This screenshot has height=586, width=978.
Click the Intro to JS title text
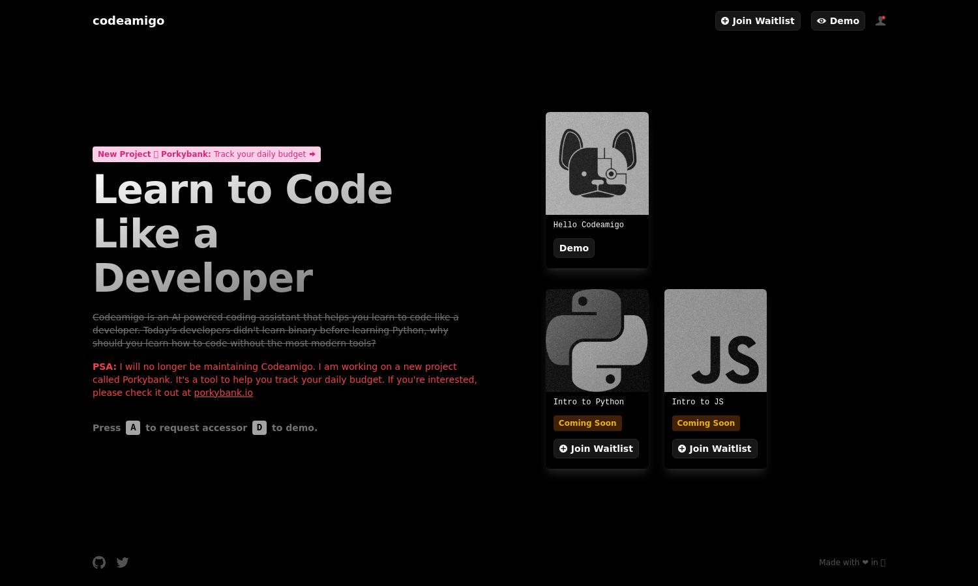[698, 402]
